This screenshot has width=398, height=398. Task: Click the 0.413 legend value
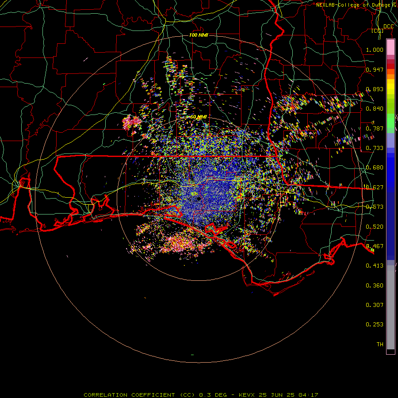click(x=375, y=266)
